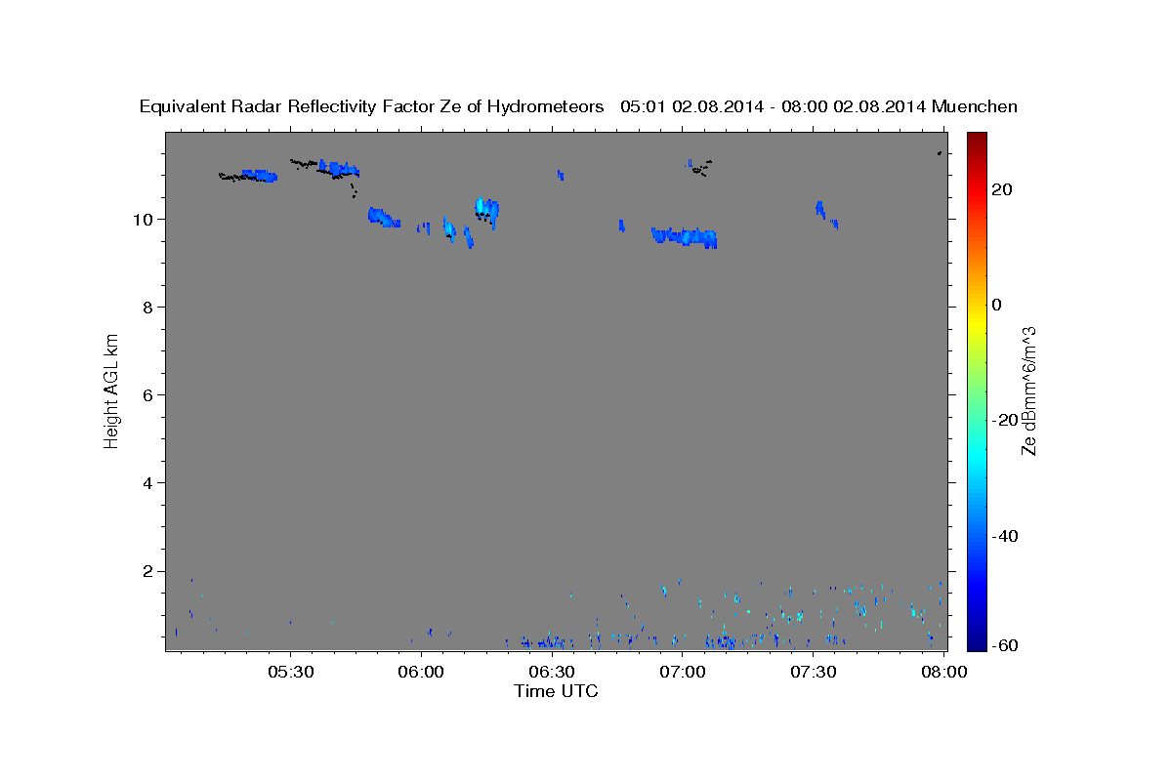The height and width of the screenshot is (781, 1172).
Task: Click the "Height AGL km" axis label
Action: 112,390
